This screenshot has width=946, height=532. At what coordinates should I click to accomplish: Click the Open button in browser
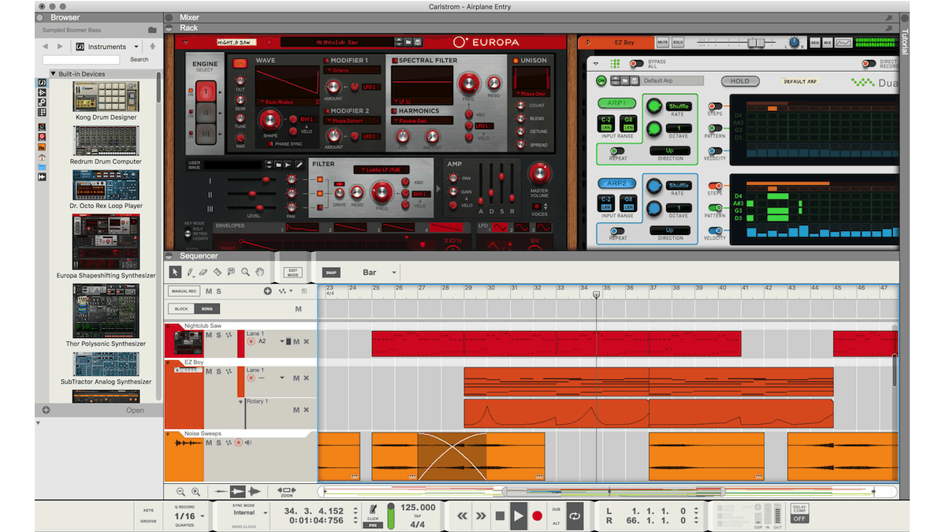click(x=135, y=410)
